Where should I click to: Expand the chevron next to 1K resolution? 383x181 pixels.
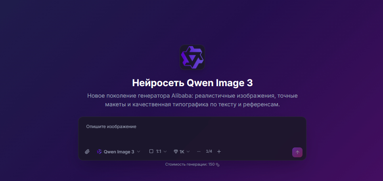(188, 151)
